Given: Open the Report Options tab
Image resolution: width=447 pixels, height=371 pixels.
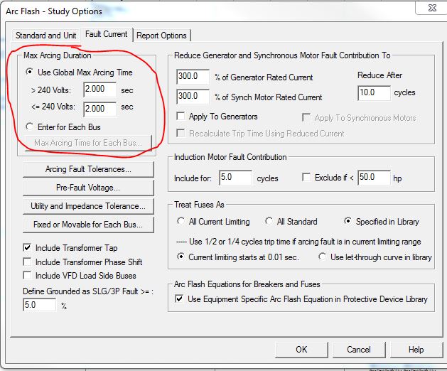Looking at the screenshot, I should tap(161, 36).
